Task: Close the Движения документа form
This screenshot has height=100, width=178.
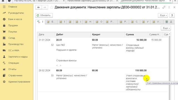Action: [x=174, y=7]
